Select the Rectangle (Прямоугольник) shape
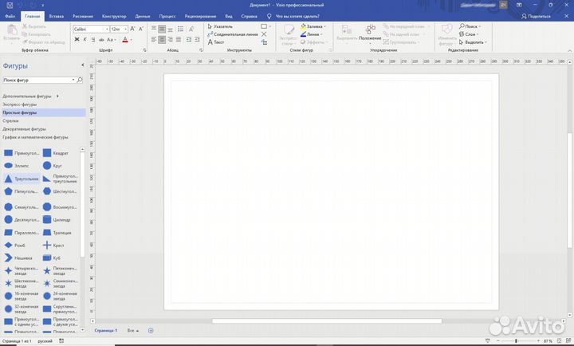Image resolution: width=574 pixels, height=346 pixels. (x=22, y=153)
